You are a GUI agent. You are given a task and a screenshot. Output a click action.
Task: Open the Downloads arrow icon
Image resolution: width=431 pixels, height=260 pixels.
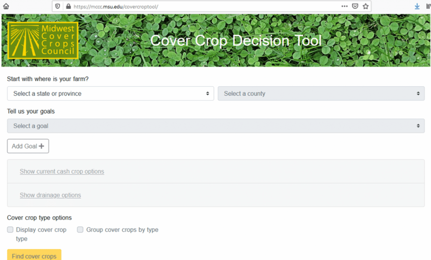[417, 6]
